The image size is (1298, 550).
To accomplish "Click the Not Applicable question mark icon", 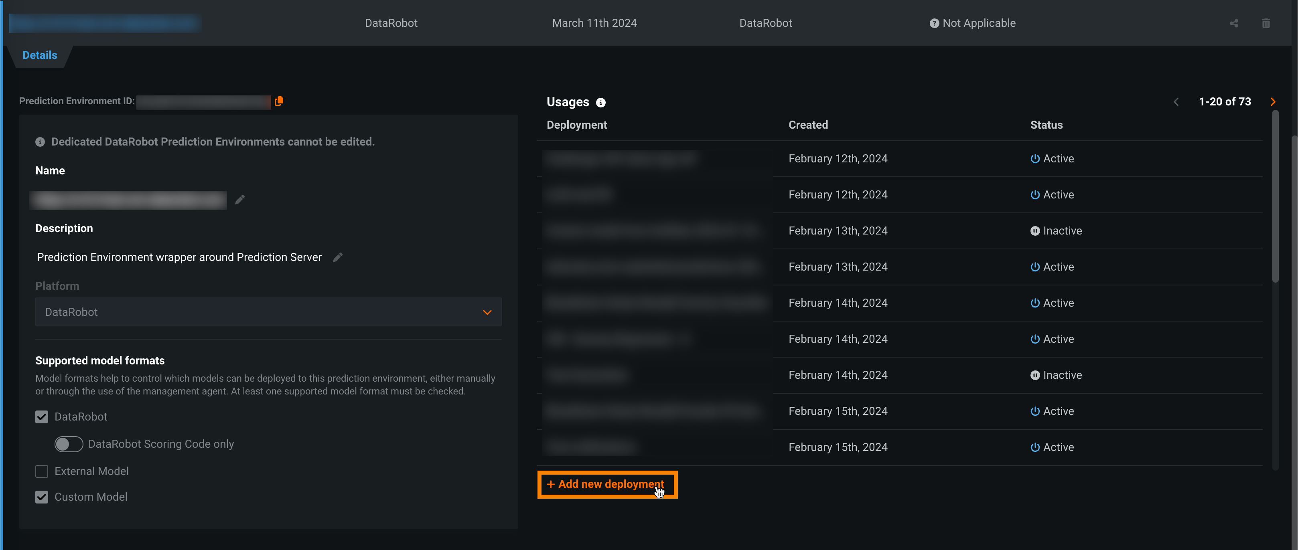I will coord(934,23).
